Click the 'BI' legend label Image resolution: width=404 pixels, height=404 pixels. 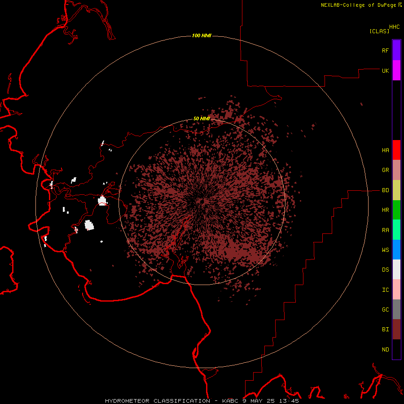(x=385, y=329)
